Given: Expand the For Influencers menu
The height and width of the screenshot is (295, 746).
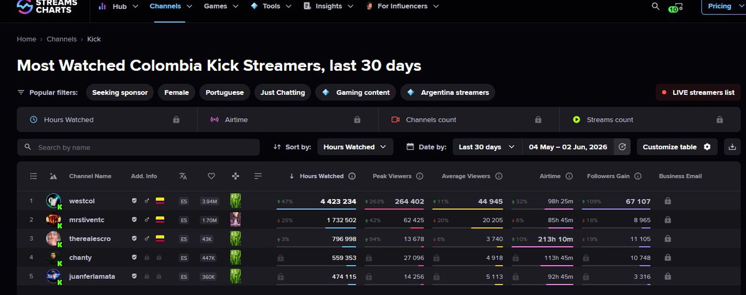Looking at the screenshot, I should click(402, 6).
